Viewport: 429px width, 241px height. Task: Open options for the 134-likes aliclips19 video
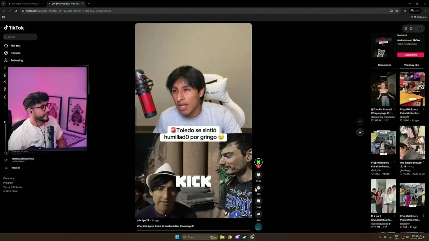(x=423, y=216)
